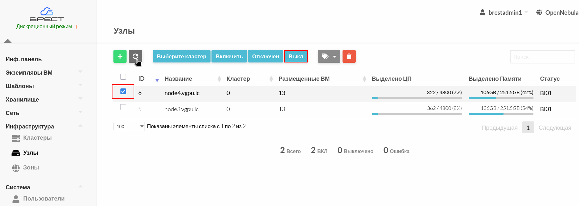This screenshot has width=579, height=206.
Task: Click the red trash delete icon
Action: pos(349,56)
